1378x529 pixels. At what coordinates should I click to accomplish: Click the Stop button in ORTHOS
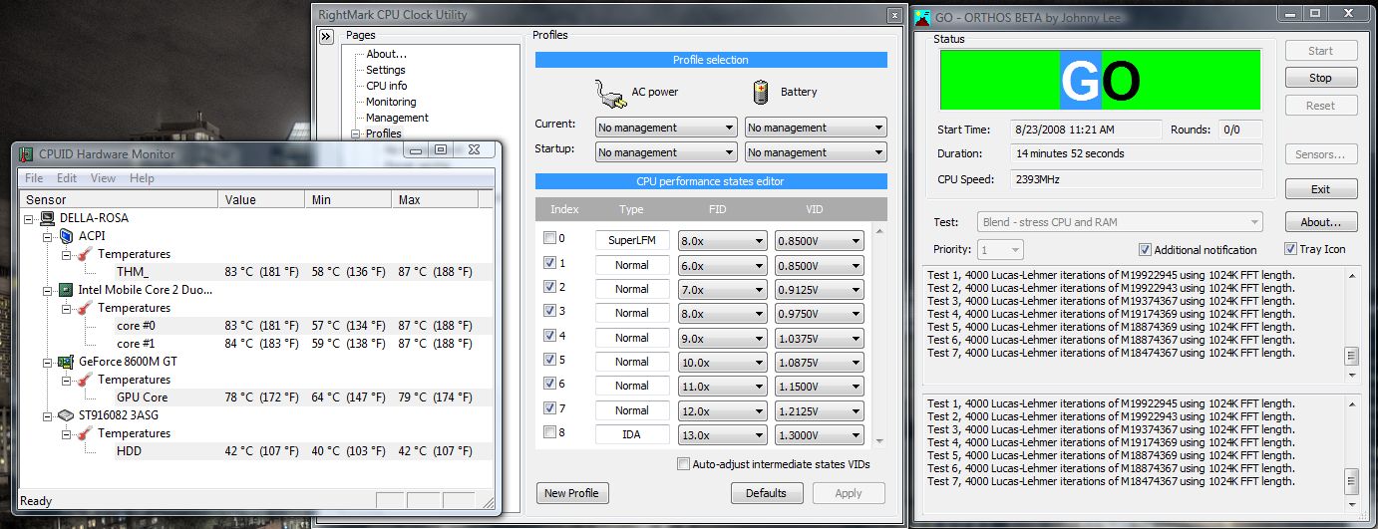(x=1320, y=78)
